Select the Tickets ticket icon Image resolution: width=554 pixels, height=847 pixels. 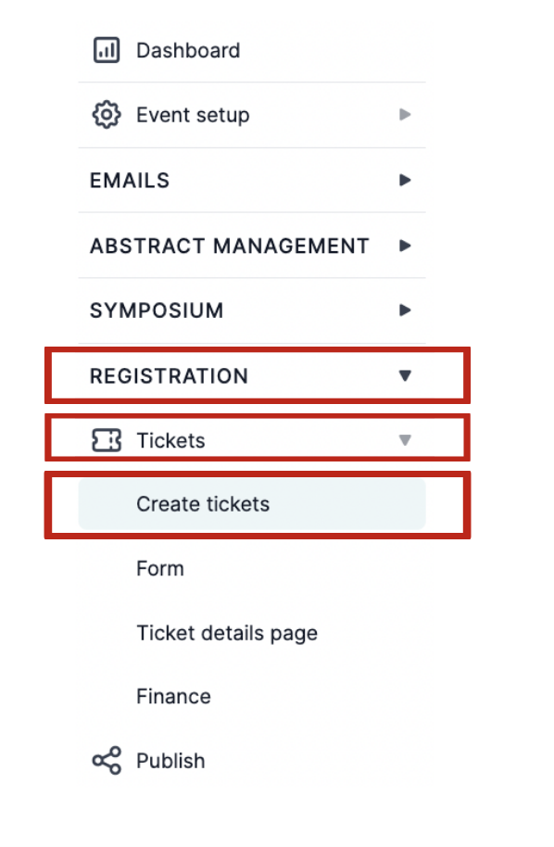click(x=107, y=439)
